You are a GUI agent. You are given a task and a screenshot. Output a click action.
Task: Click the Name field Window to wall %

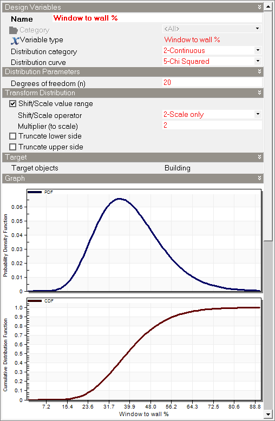click(x=157, y=18)
